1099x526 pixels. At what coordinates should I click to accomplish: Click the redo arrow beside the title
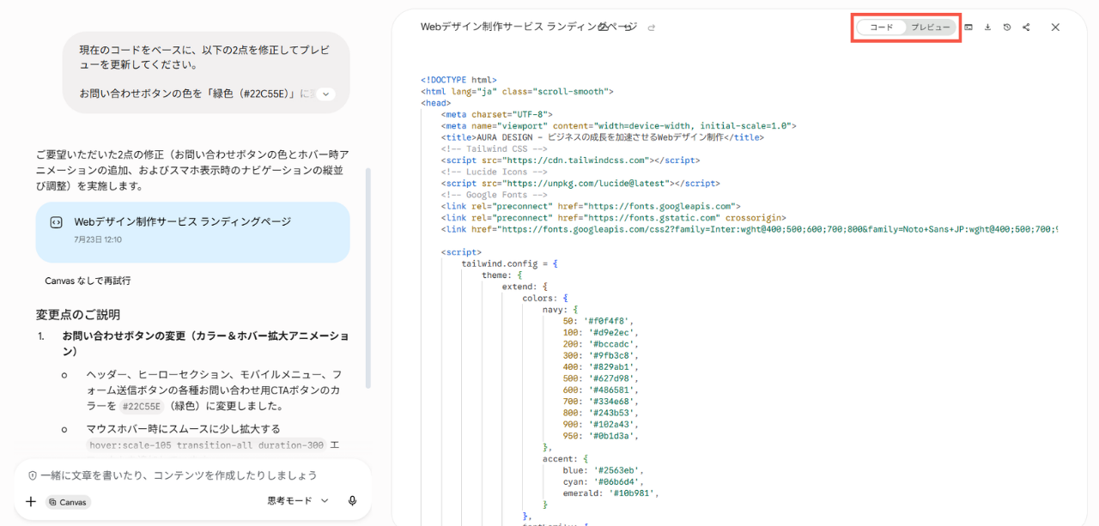point(652,27)
